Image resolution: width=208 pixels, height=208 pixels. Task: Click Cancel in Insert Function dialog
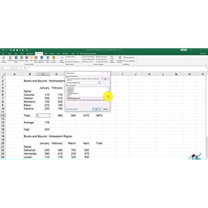105,109
